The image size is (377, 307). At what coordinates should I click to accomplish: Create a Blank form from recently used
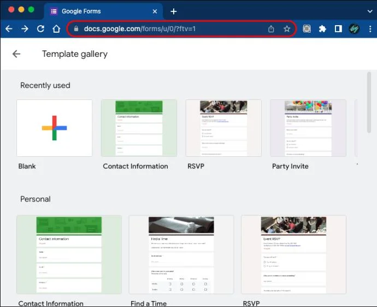pyautogui.click(x=54, y=128)
